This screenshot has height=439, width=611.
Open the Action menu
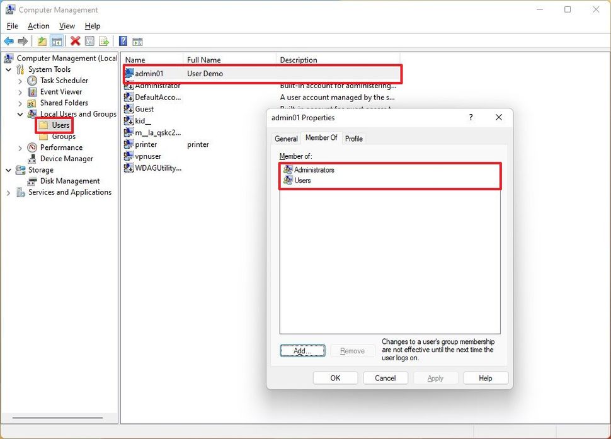click(x=38, y=26)
